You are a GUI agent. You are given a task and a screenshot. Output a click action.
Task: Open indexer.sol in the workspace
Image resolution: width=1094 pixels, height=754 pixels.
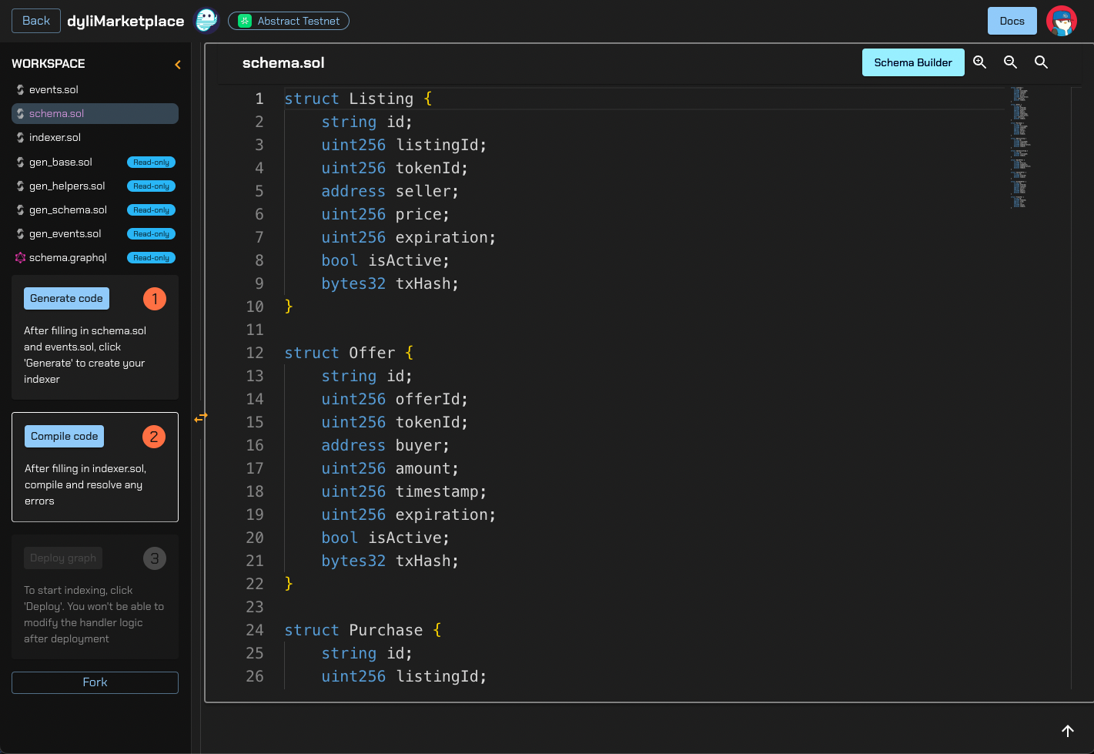(55, 138)
